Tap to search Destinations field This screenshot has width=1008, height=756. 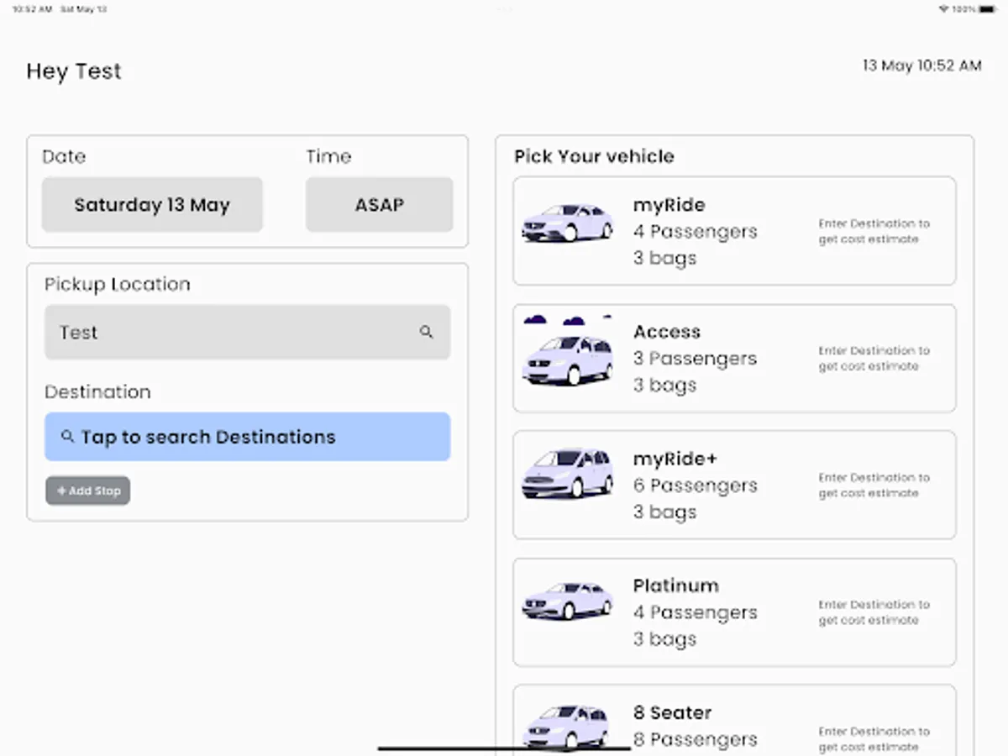pyautogui.click(x=247, y=437)
